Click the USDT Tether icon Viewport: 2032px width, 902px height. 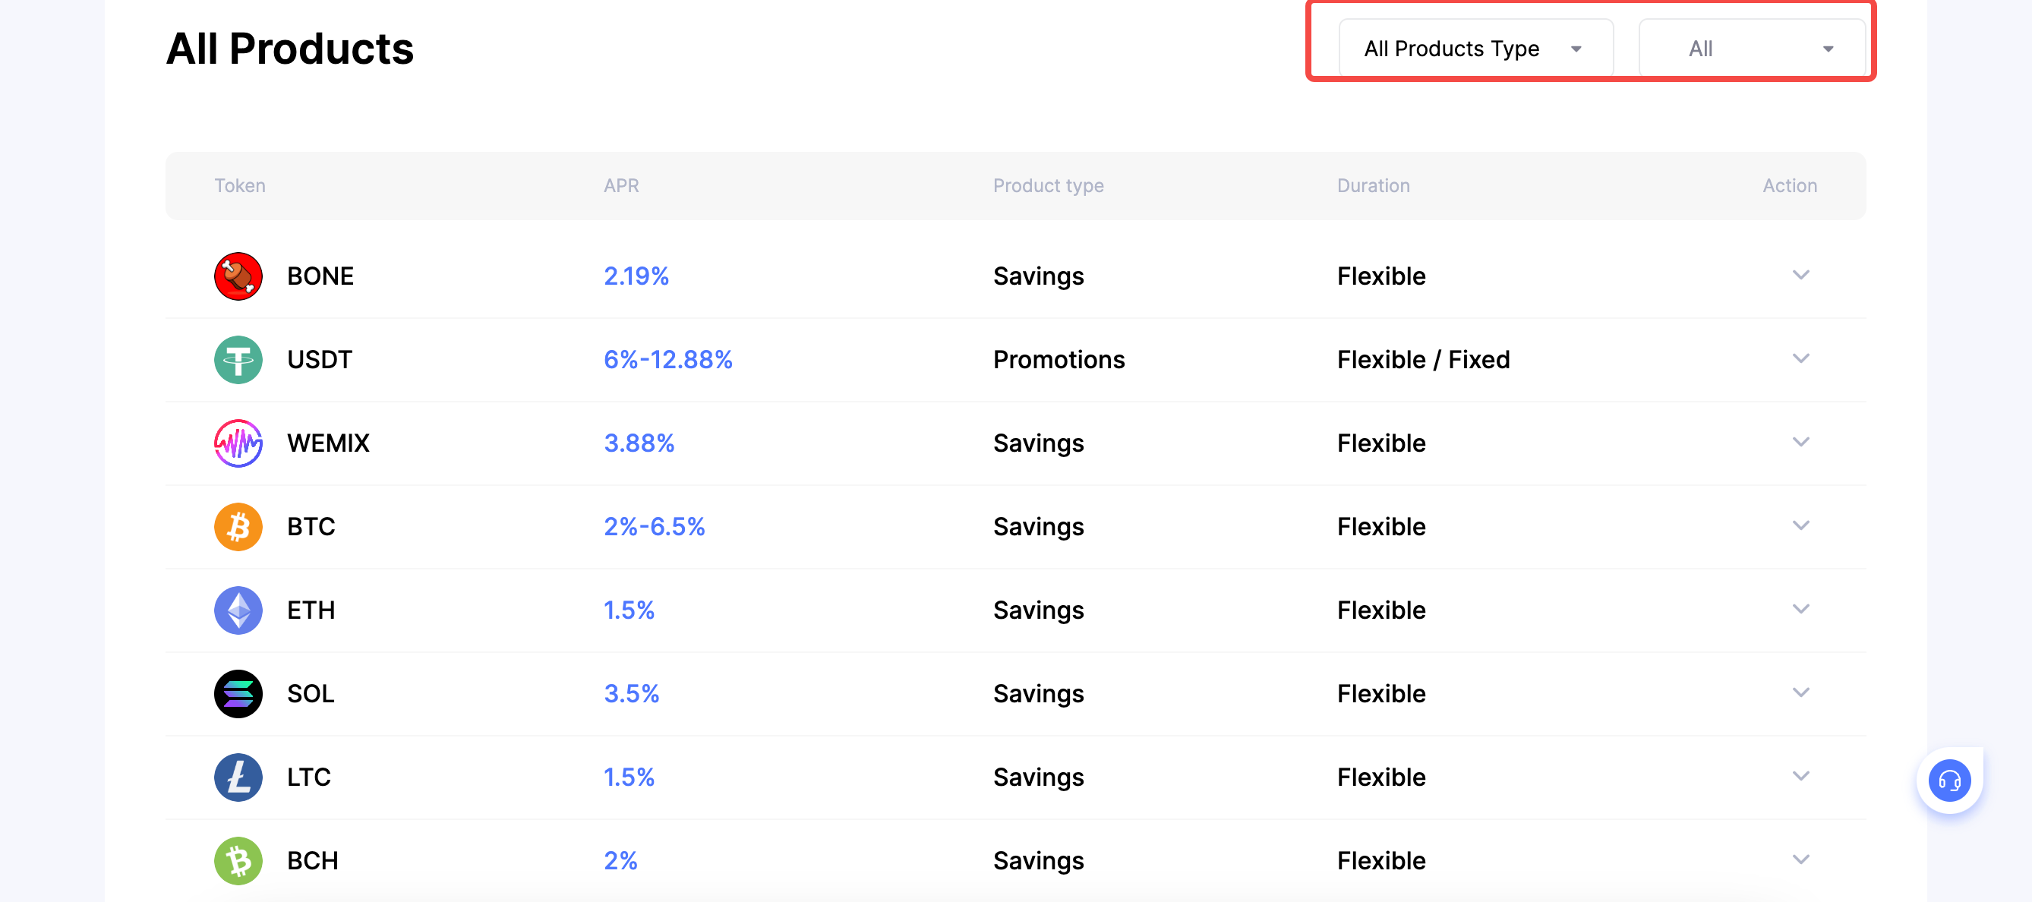point(238,360)
